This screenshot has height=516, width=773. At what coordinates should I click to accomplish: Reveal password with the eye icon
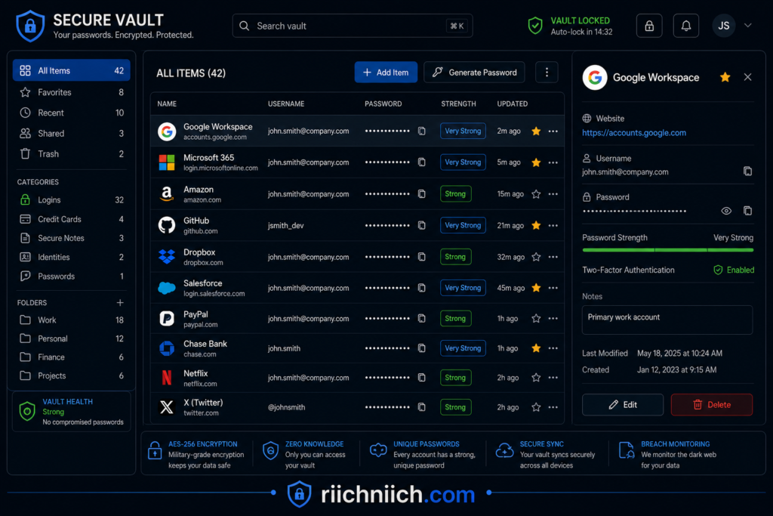coord(726,211)
